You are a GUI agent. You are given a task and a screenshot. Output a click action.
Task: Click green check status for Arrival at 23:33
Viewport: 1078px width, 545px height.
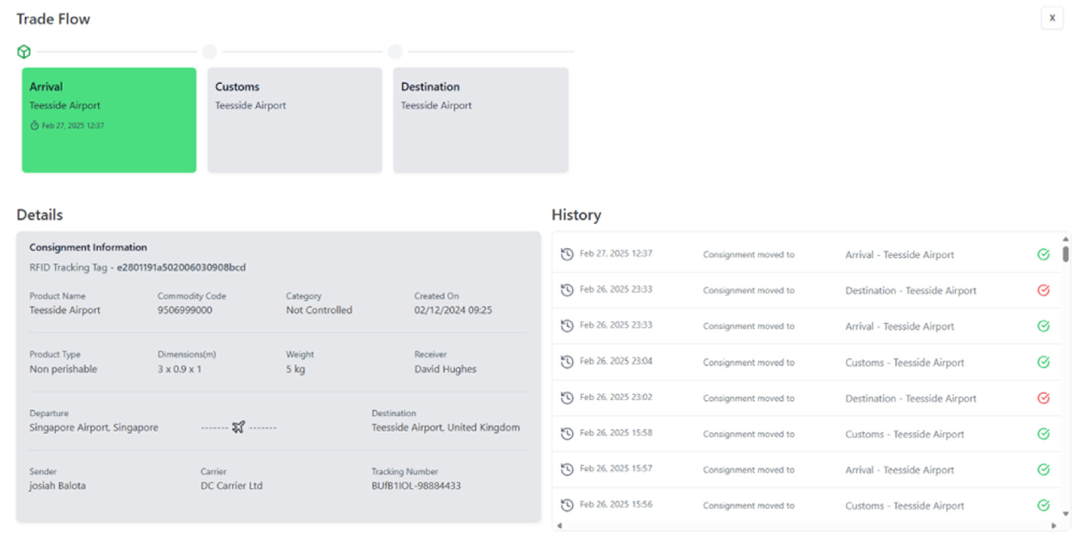(x=1043, y=326)
